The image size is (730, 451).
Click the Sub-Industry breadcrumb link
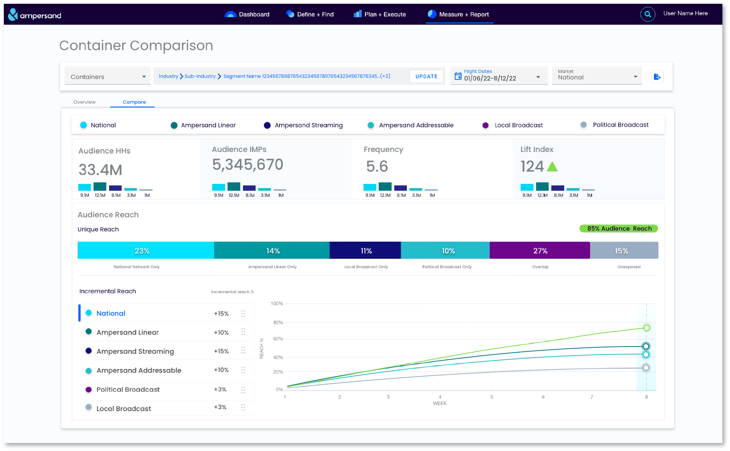200,76
